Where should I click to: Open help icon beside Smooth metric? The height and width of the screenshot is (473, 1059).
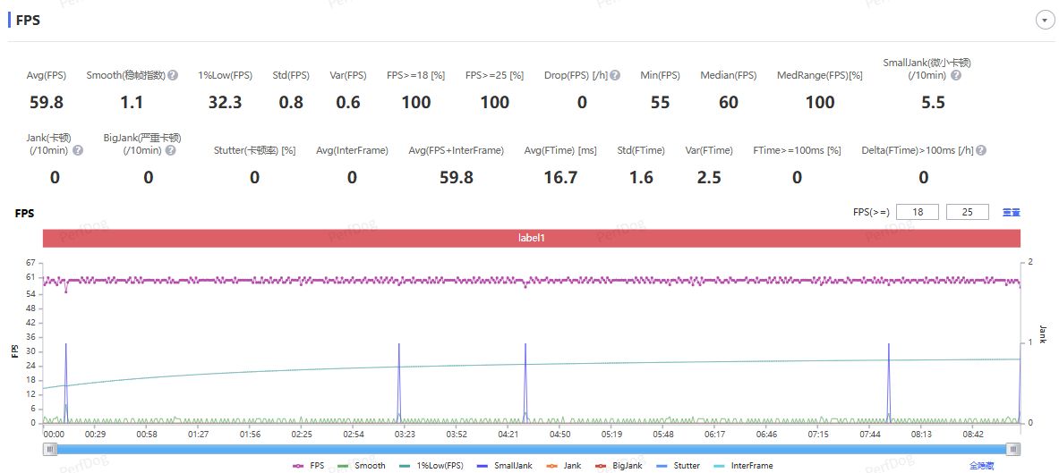173,76
